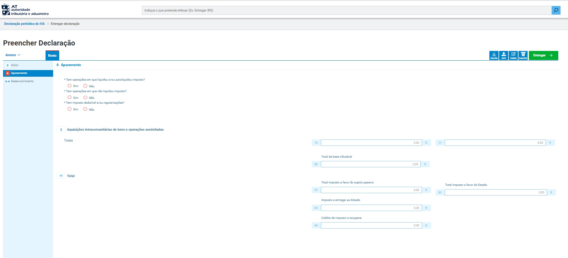Choose Sim for deductible tax and regularizations
Image resolution: width=568 pixels, height=258 pixels.
pyautogui.click(x=70, y=109)
